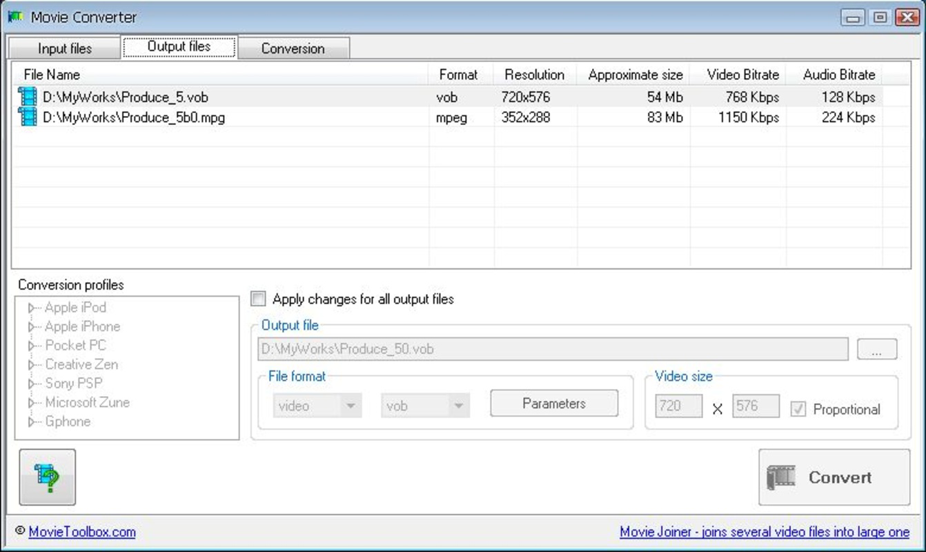The image size is (926, 552).
Task: Click the Audio Bitrate column header
Action: [x=834, y=75]
